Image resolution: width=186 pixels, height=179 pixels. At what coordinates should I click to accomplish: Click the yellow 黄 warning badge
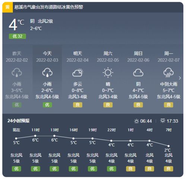pyautogui.click(x=7, y=7)
